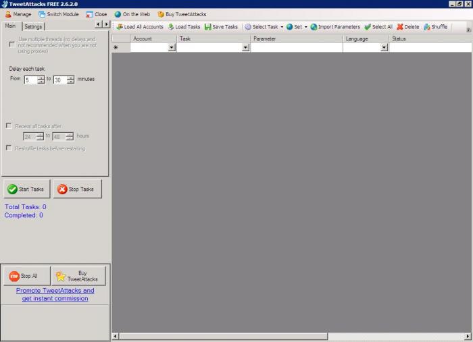The image size is (473, 342).
Task: Open the Promote TweetAttacks commission link
Action: point(55,294)
